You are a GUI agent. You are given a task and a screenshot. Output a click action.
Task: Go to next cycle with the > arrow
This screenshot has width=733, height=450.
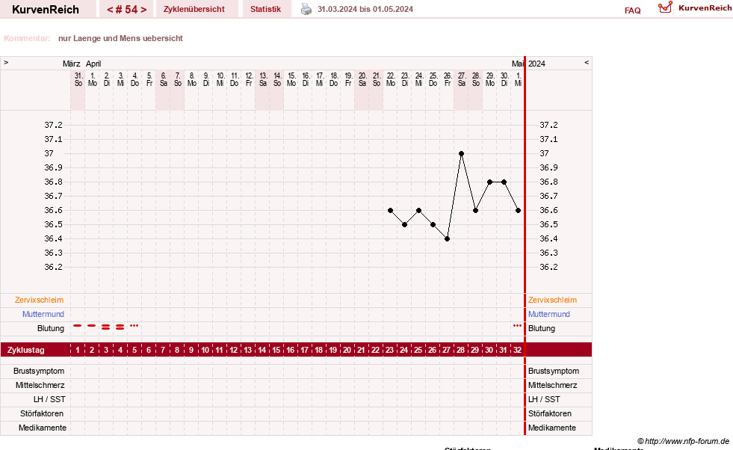(143, 10)
